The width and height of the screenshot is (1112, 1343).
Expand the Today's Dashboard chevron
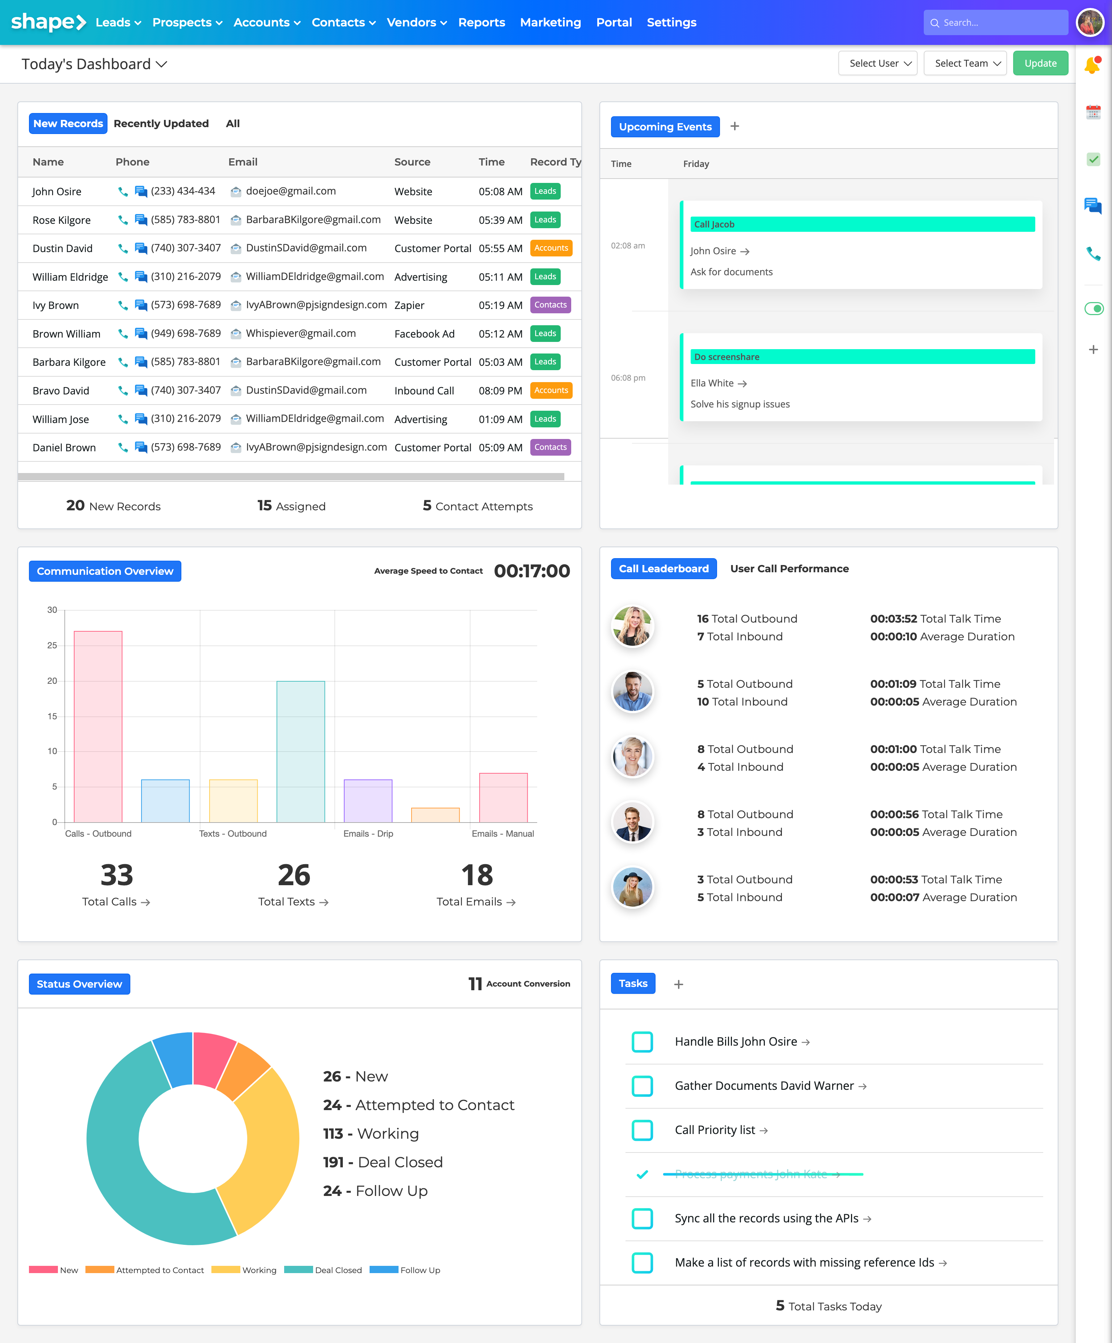coord(162,64)
